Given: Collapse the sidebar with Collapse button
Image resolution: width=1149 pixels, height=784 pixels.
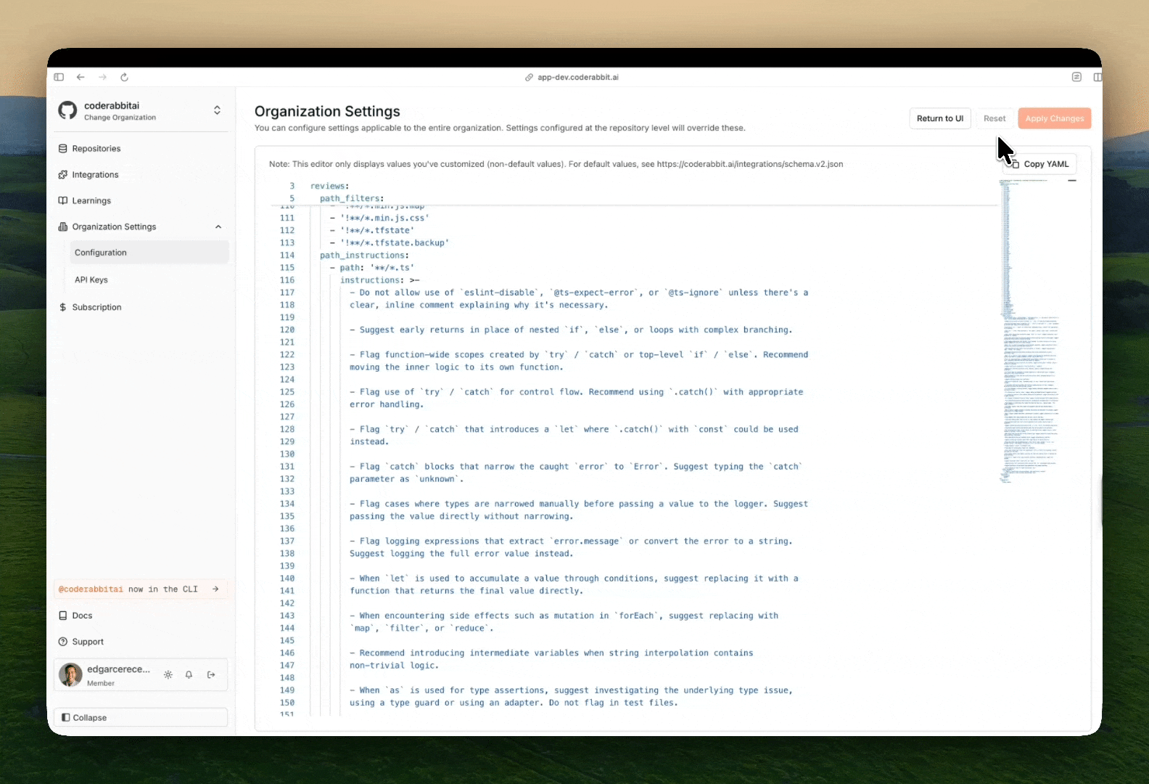Looking at the screenshot, I should tap(141, 718).
